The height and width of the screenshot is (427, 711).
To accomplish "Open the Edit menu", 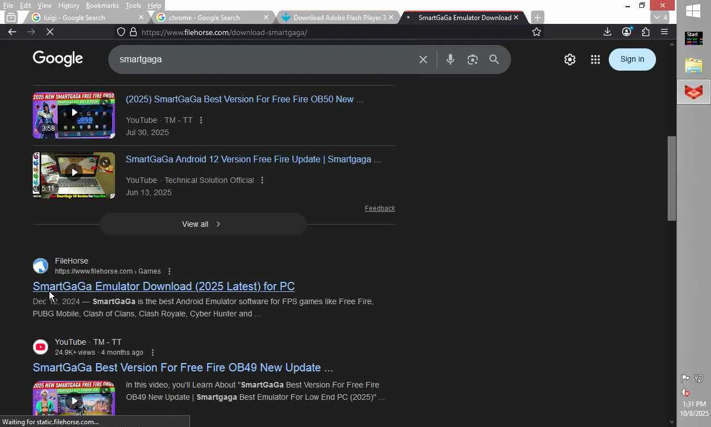I will 26,6.
